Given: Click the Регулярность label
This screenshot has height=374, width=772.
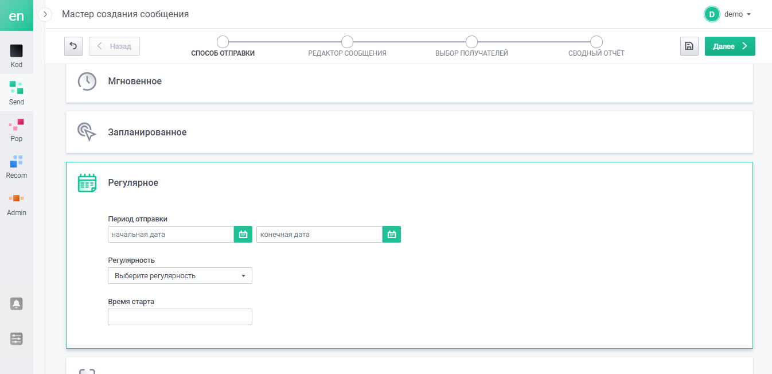Looking at the screenshot, I should tap(131, 260).
